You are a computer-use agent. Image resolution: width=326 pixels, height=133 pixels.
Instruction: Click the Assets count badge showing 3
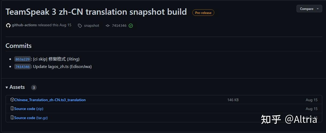point(34,88)
